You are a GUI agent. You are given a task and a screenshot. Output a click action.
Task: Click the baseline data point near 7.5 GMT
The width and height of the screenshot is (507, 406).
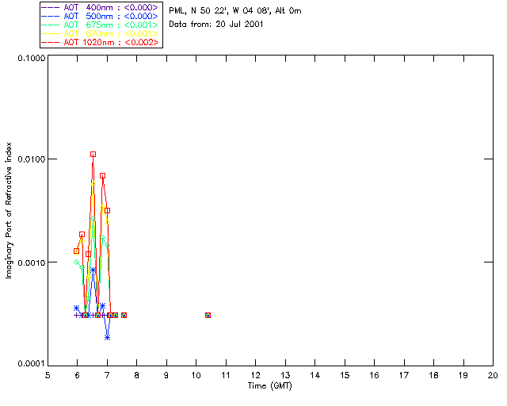coord(124,315)
